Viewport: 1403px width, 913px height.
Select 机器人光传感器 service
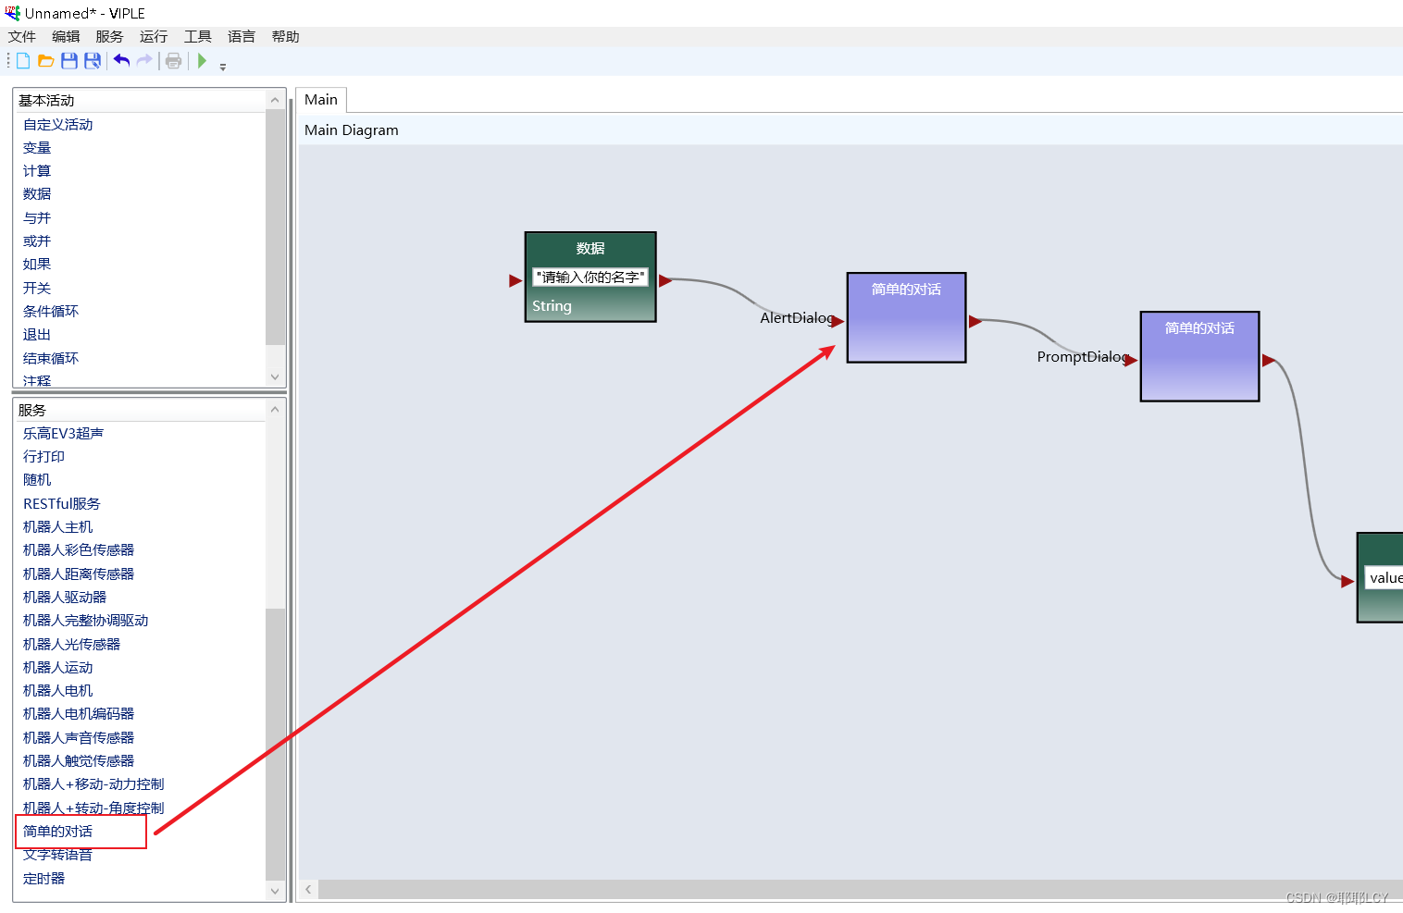(x=72, y=645)
